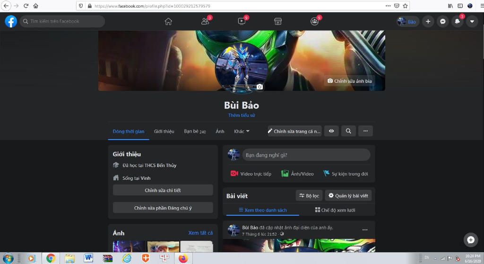484x264 pixels.
Task: Switch to Chế độ xem lưới view
Action: [335, 210]
